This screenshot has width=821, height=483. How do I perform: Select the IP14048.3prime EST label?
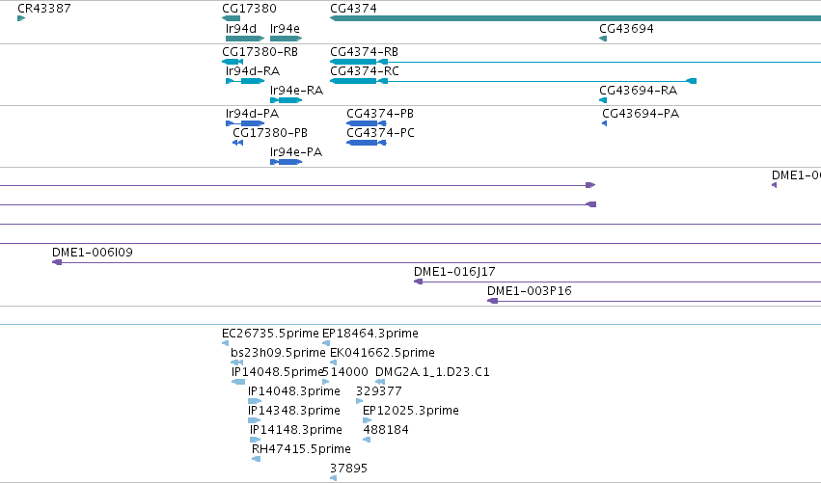coord(294,391)
